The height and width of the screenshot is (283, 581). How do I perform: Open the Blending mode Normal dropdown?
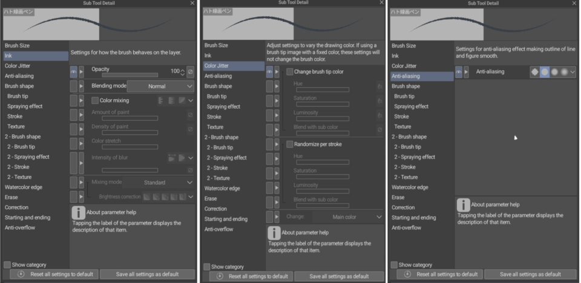tap(160, 86)
